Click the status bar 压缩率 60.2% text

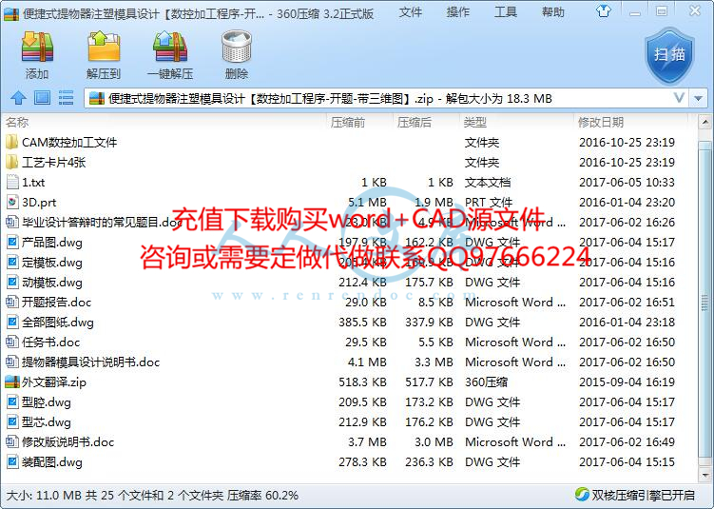[x=262, y=495]
